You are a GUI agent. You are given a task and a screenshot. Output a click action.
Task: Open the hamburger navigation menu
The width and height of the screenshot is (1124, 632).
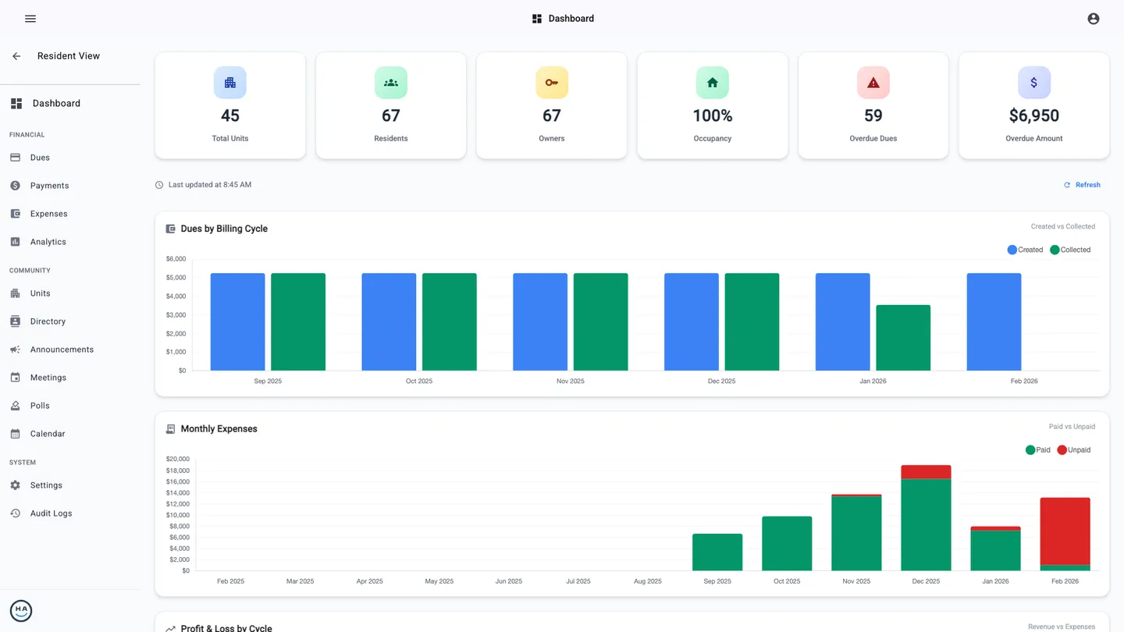coord(30,19)
